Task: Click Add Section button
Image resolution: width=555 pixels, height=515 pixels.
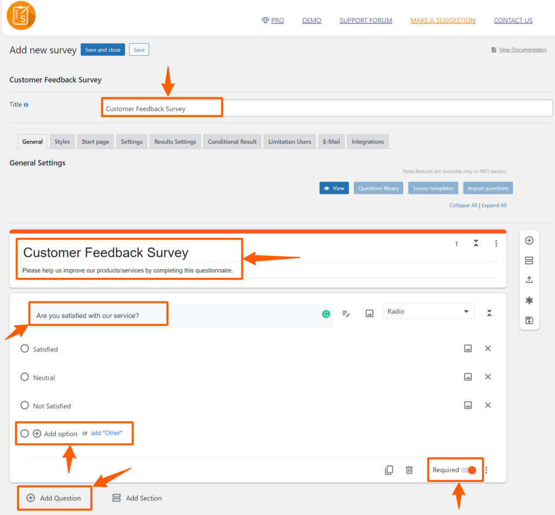Action: [137, 498]
